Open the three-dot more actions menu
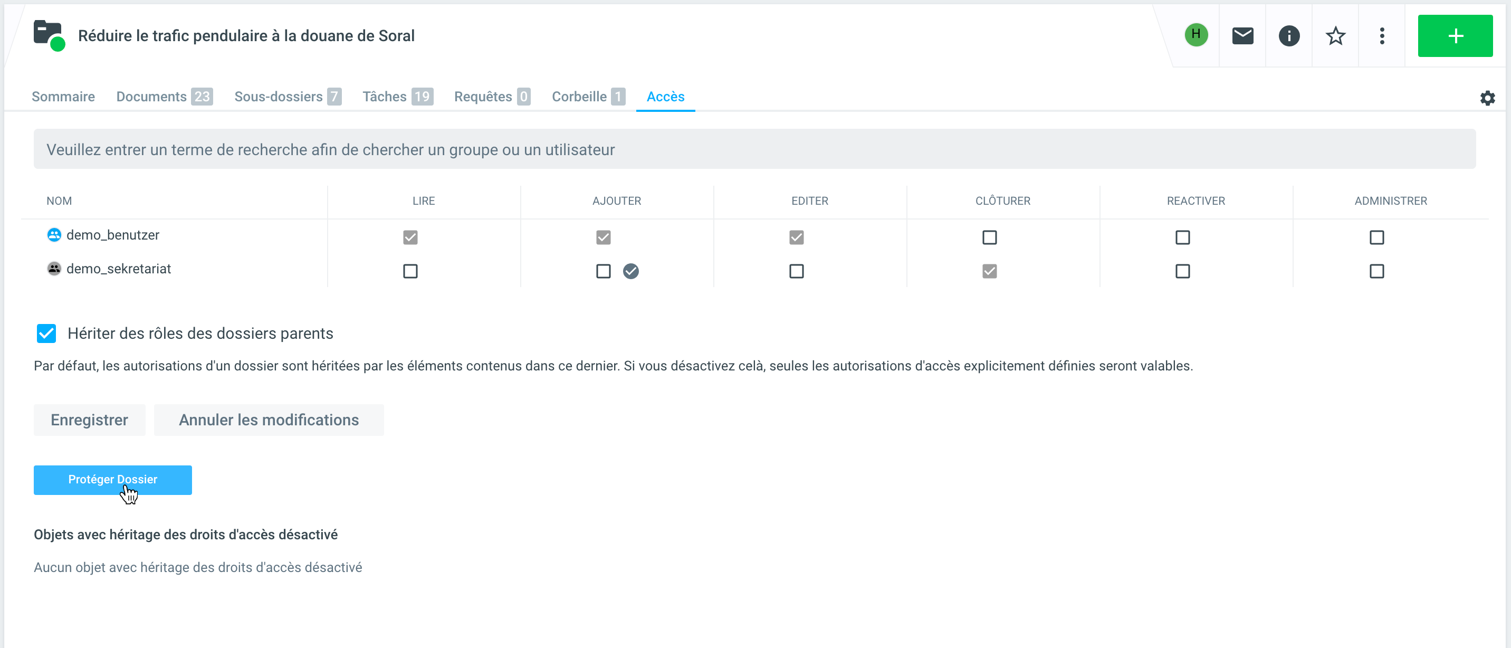The image size is (1511, 648). 1381,36
